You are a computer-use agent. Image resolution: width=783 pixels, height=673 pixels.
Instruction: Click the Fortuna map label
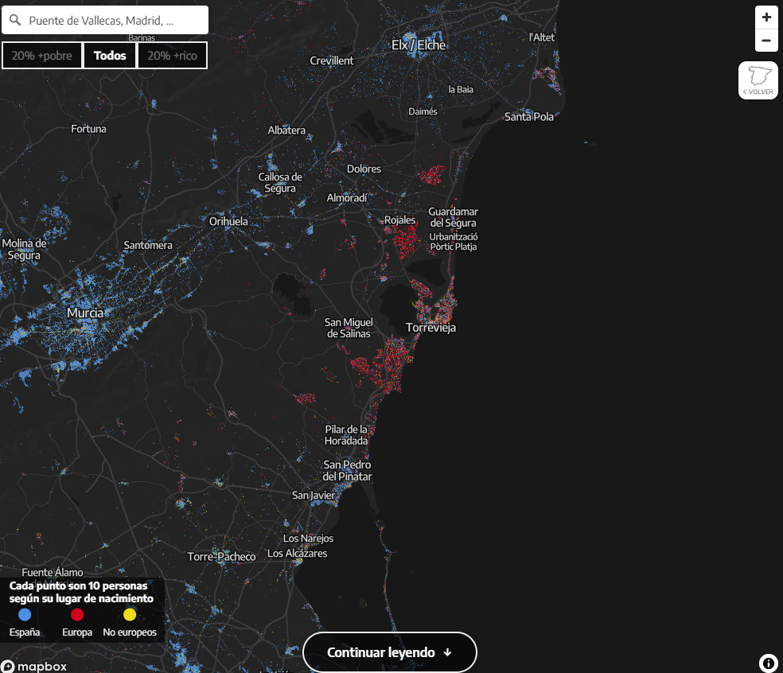[88, 129]
